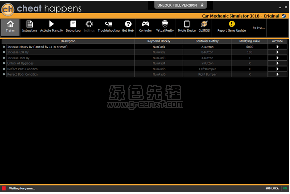
Task: Close the trainer window
Action: click(x=286, y=7)
